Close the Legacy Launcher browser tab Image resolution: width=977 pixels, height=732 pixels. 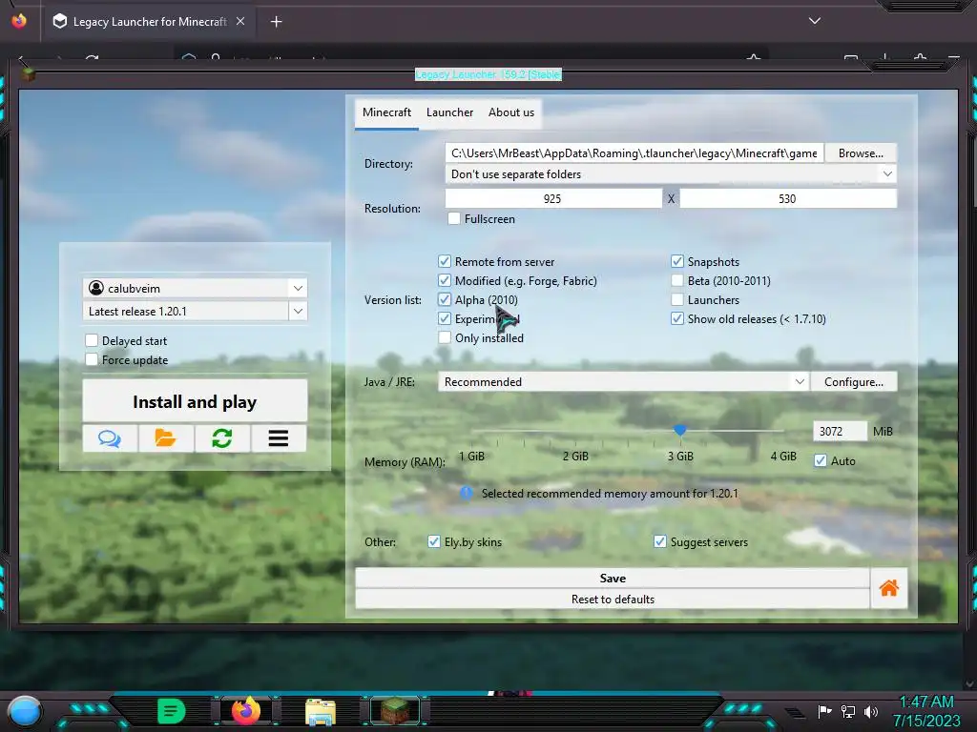click(240, 21)
